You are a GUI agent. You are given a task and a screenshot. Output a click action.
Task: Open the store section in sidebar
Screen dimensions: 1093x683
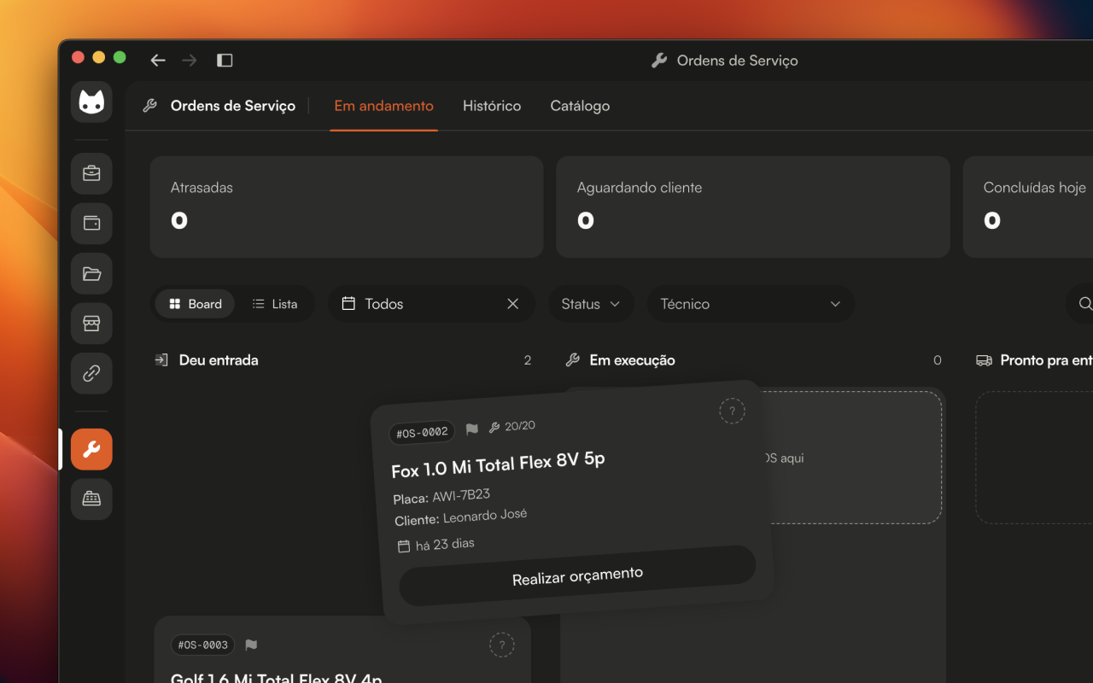point(91,324)
